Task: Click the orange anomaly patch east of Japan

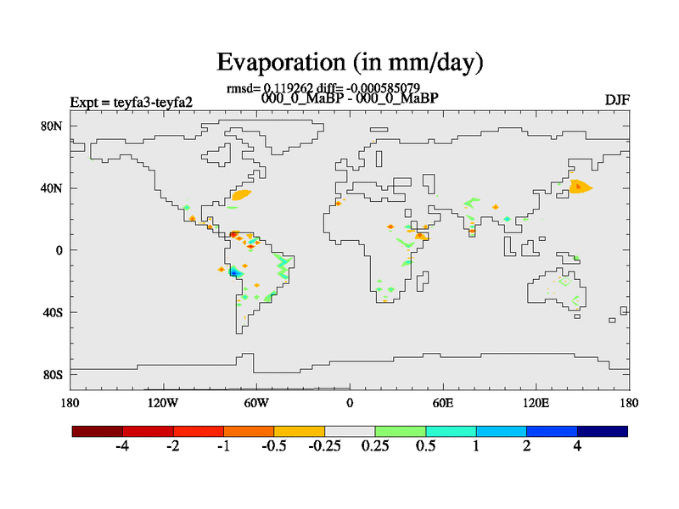Action: (580, 187)
